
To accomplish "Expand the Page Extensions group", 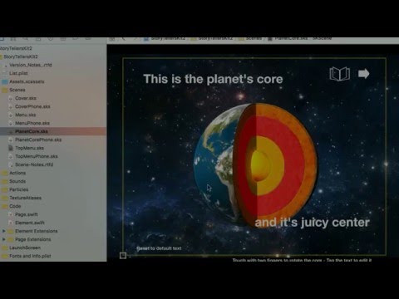I will point(4,239).
